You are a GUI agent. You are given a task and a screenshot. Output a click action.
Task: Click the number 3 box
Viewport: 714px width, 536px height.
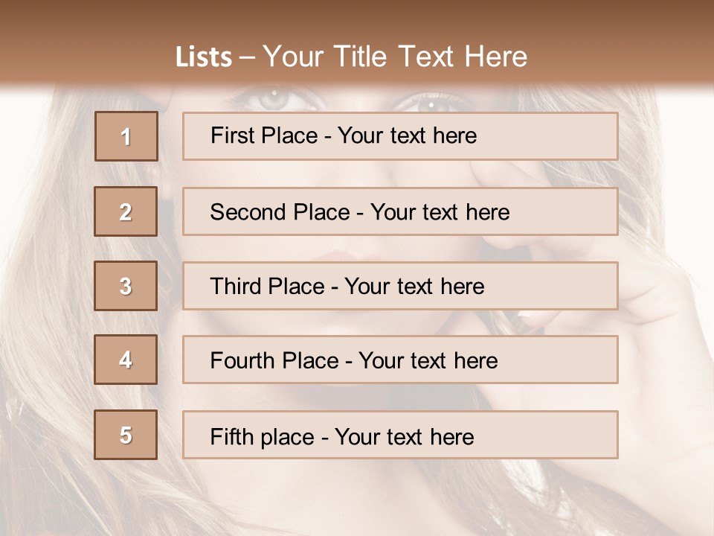pos(126,286)
